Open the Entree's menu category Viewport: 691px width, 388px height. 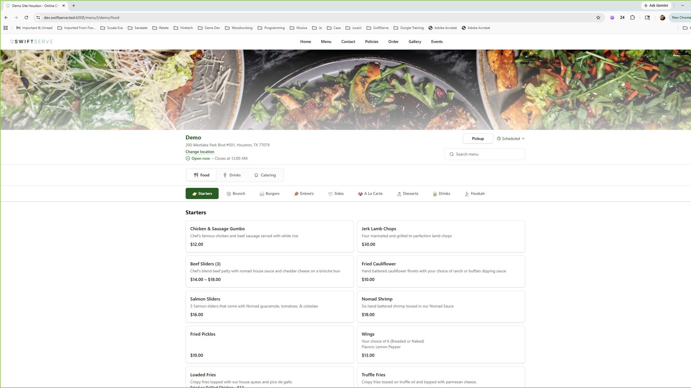coord(304,194)
